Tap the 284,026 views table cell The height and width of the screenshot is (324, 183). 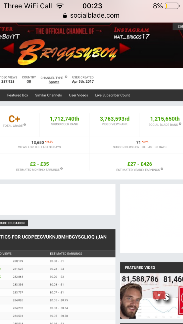coord(18,300)
